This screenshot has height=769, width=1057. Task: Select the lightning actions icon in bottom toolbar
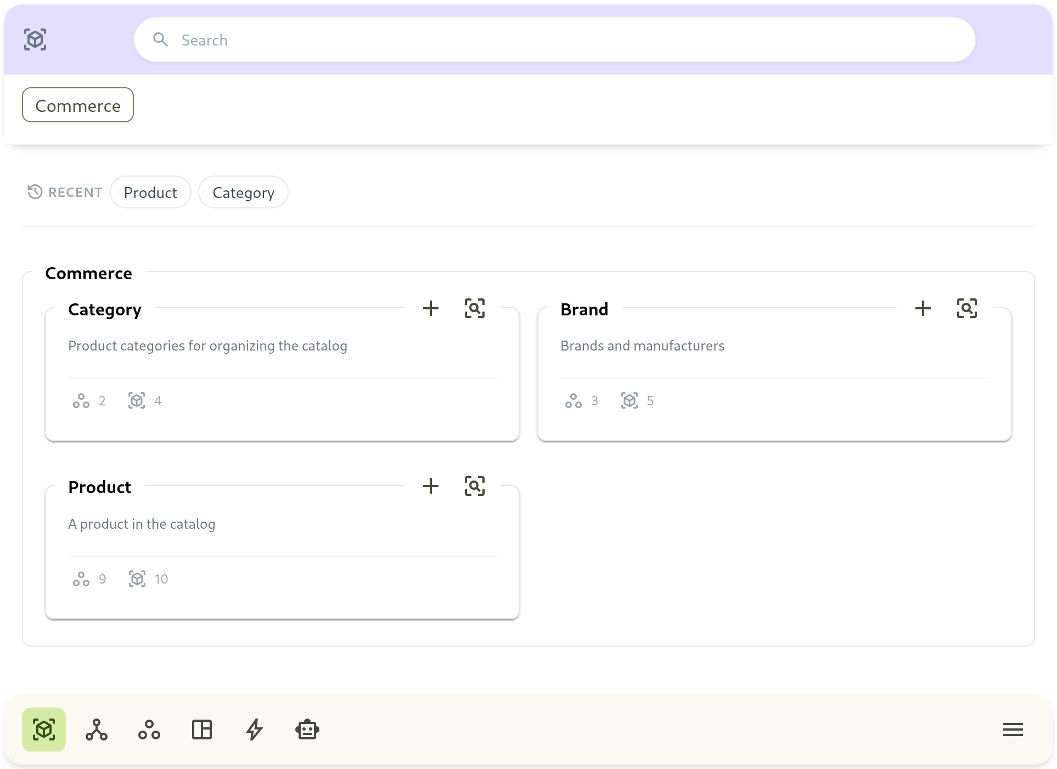(x=255, y=730)
